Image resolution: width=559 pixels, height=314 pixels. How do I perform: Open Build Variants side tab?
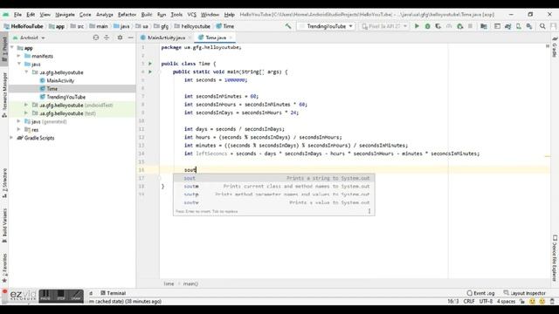4,225
